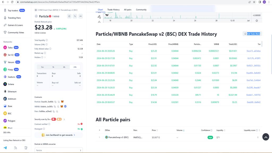Viewport: 272px width, 153px height.
Task: Open the Community tab
Action: pos(141,10)
